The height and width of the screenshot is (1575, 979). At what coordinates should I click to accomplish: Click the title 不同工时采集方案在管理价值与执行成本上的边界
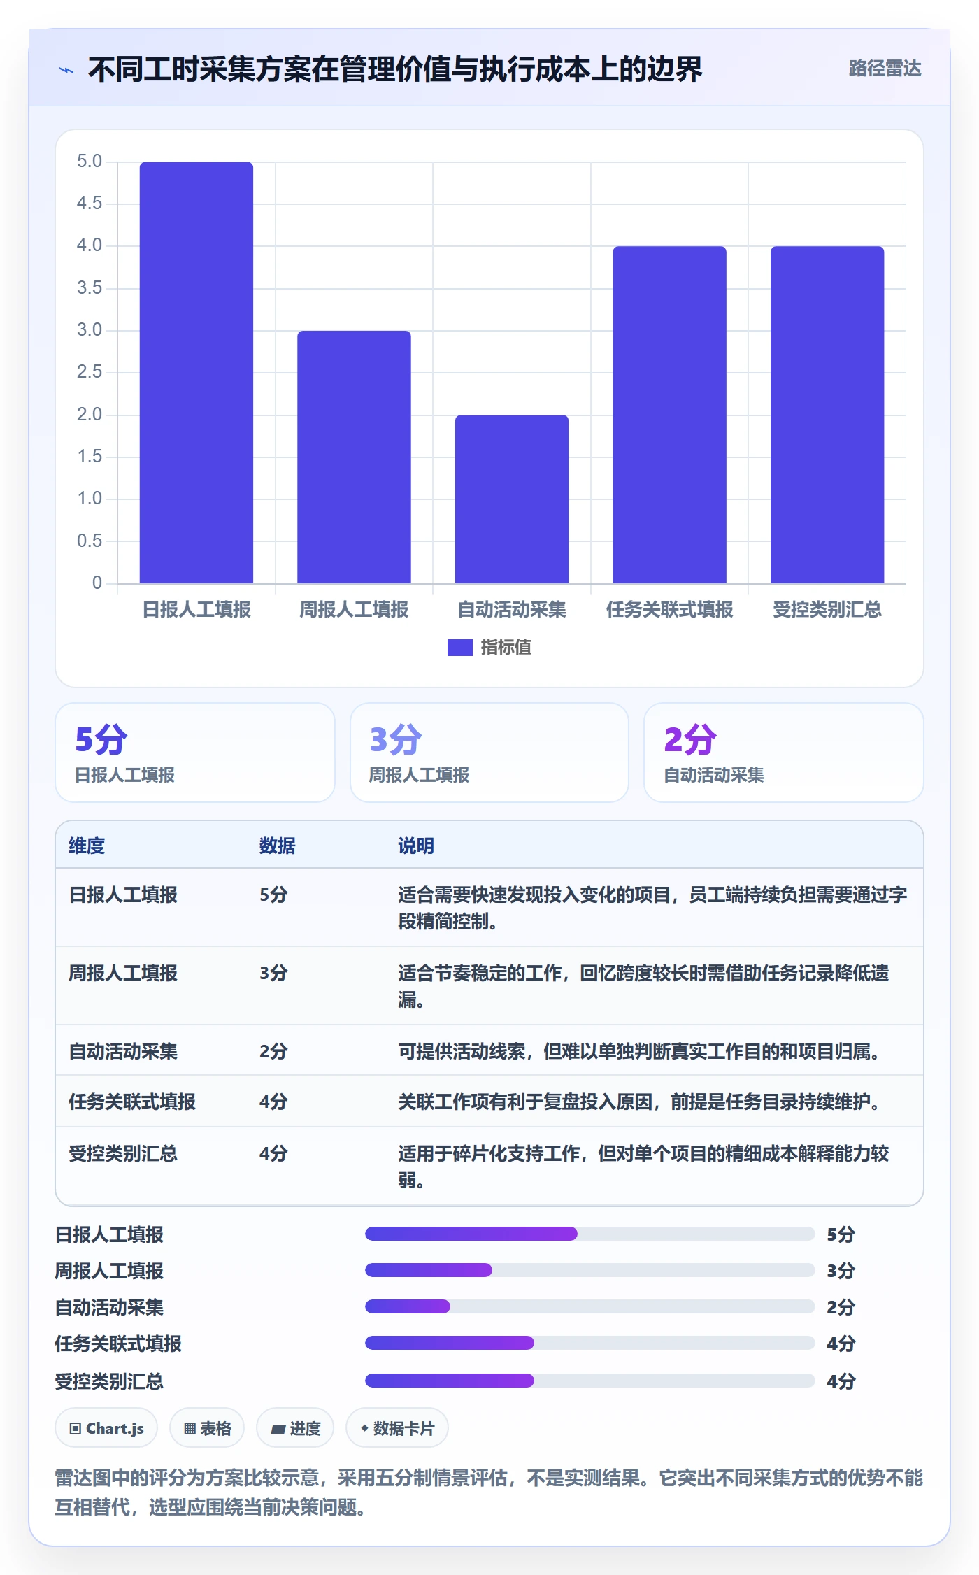point(395,69)
